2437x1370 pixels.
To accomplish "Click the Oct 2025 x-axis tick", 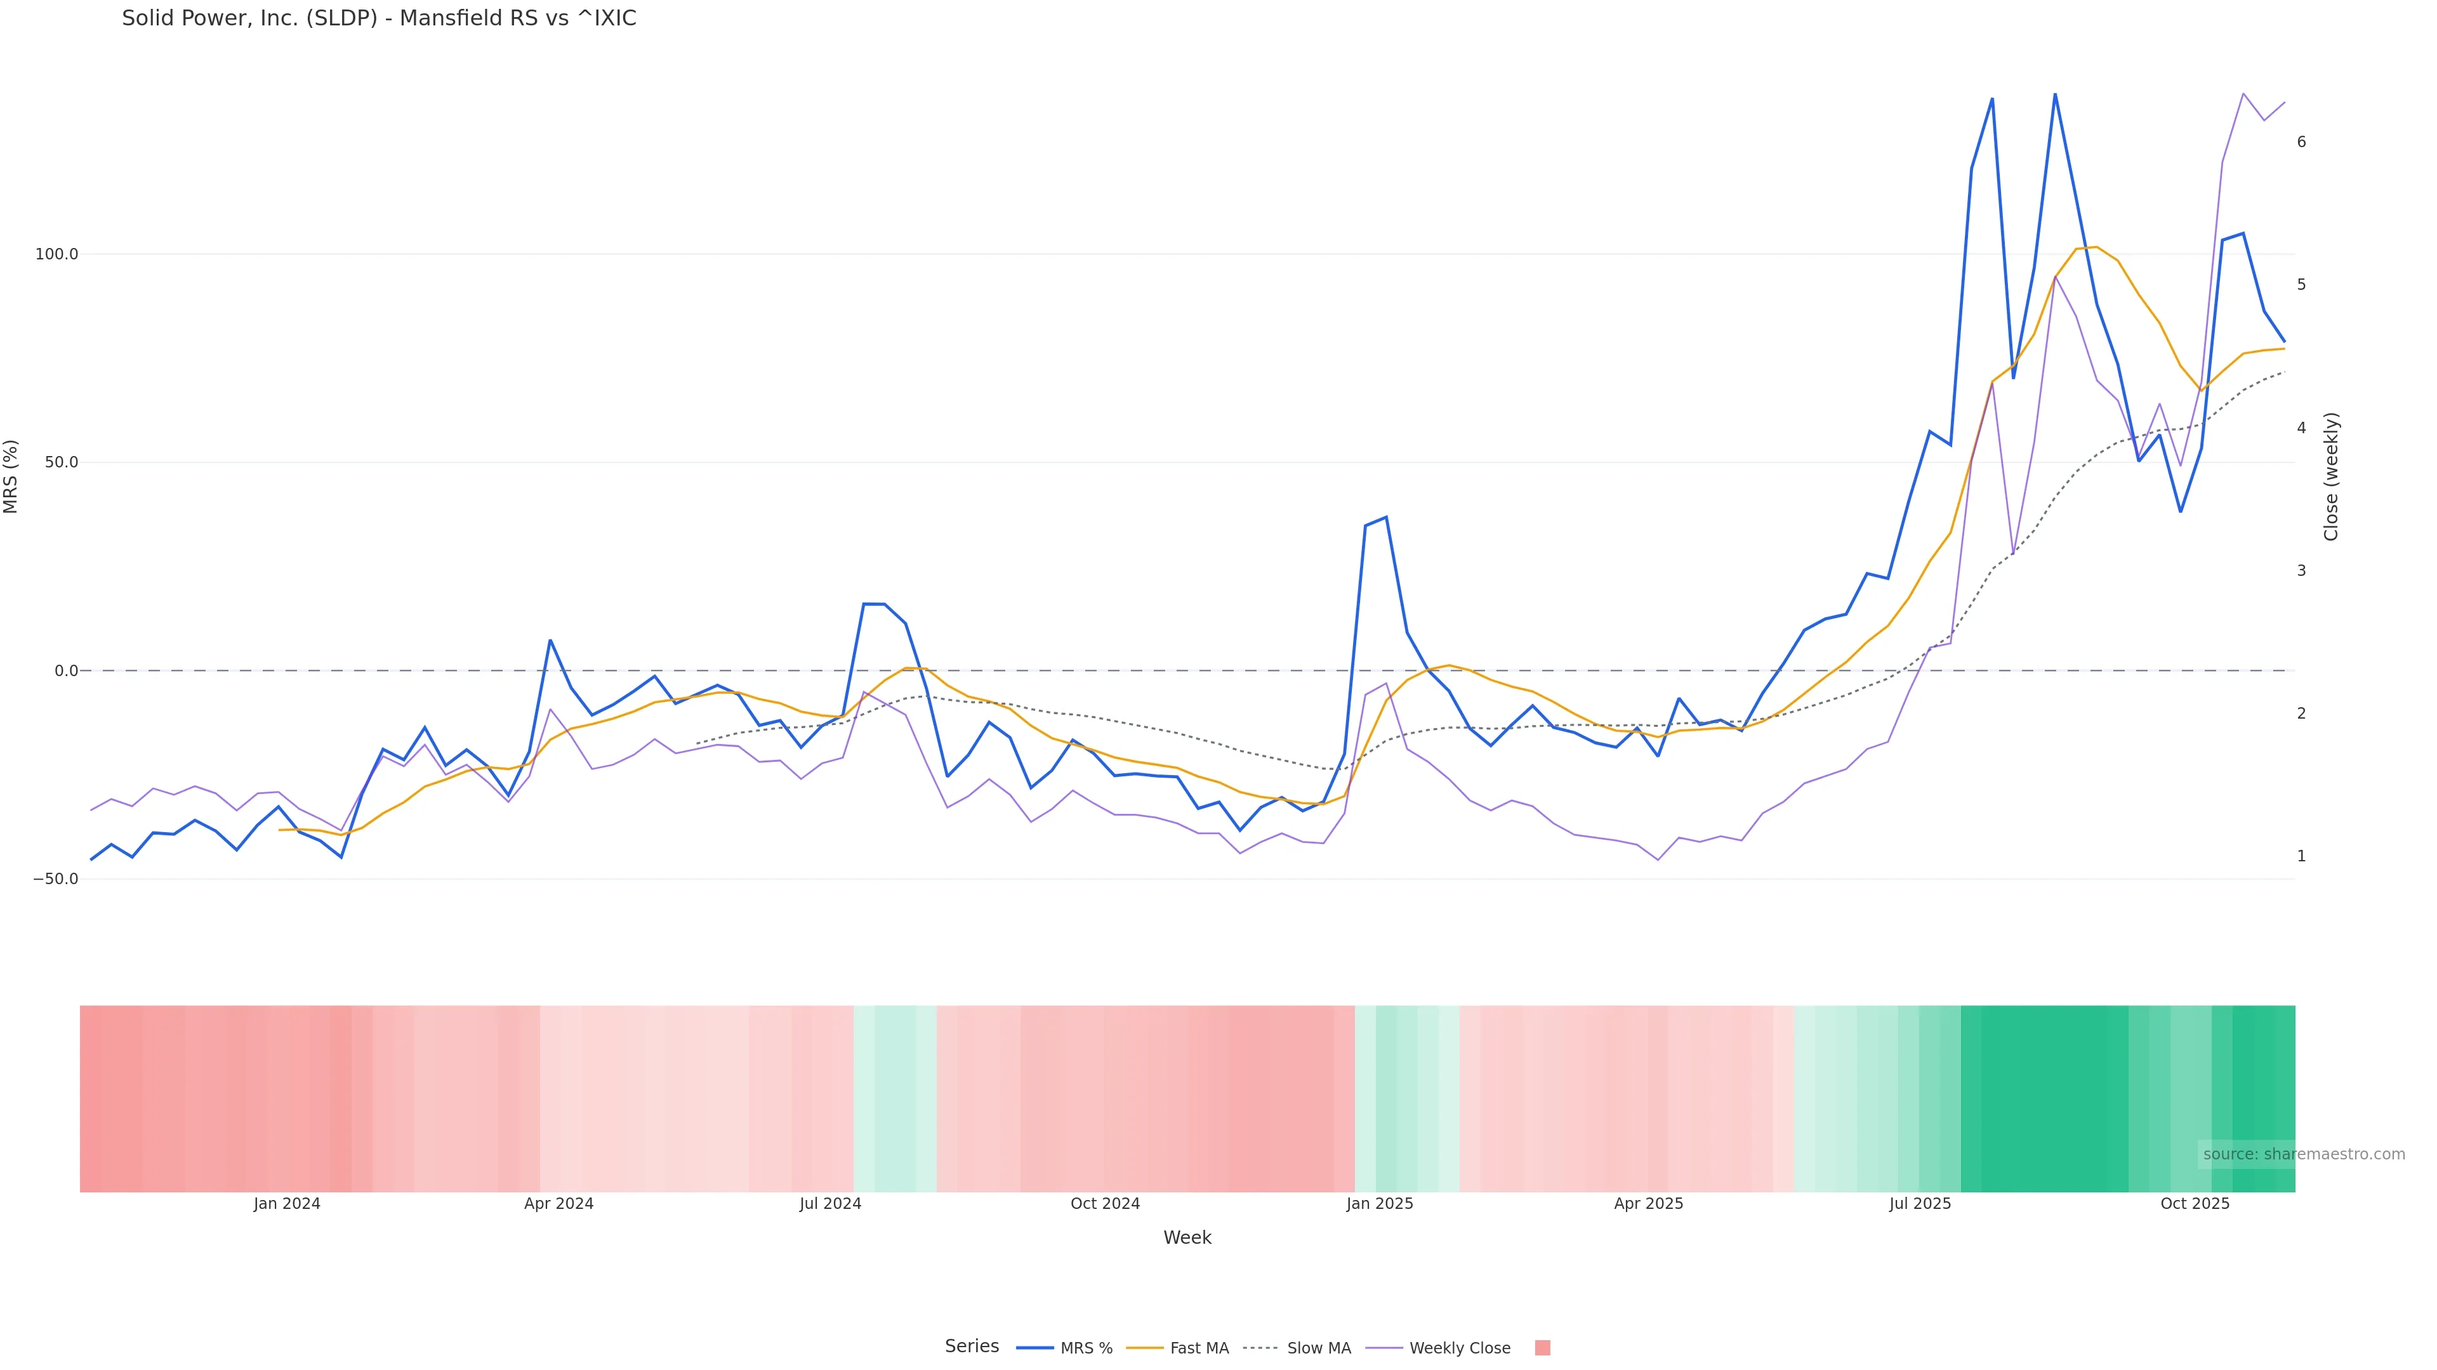I will tap(2195, 1204).
